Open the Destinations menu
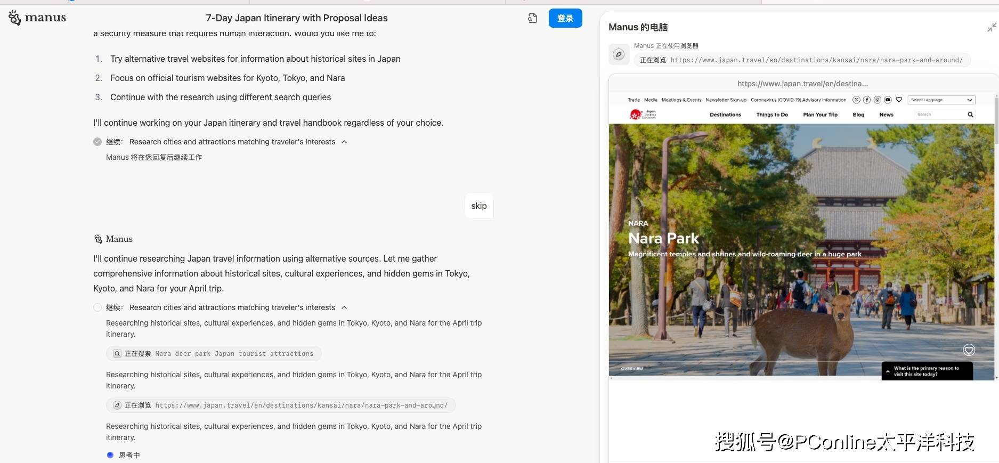Screen dimensions: 999x463 725,115
